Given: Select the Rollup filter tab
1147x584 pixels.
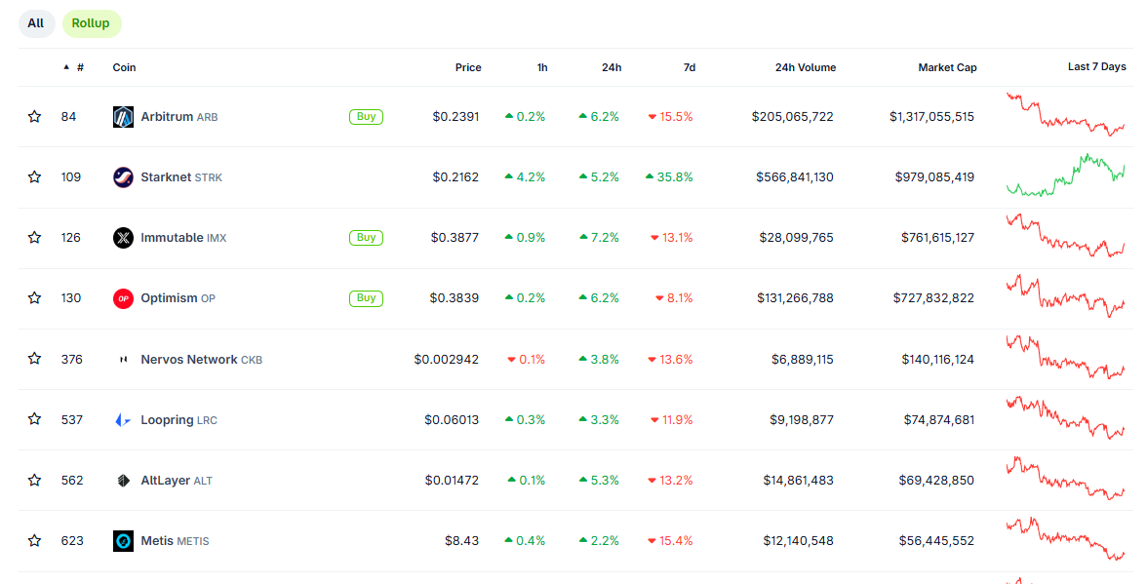Looking at the screenshot, I should (91, 22).
